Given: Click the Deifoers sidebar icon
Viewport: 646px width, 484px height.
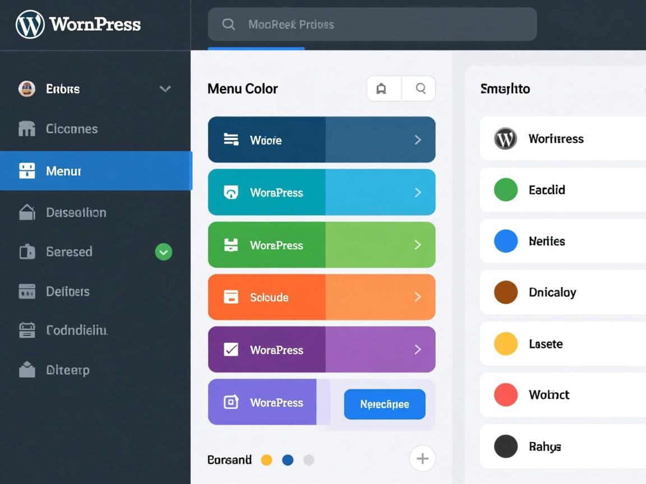Looking at the screenshot, I should click(x=26, y=291).
